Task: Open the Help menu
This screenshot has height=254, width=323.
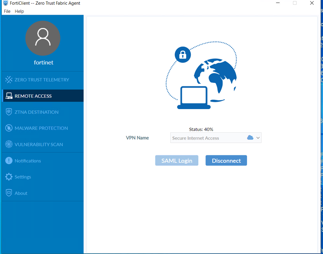Action: pos(19,11)
